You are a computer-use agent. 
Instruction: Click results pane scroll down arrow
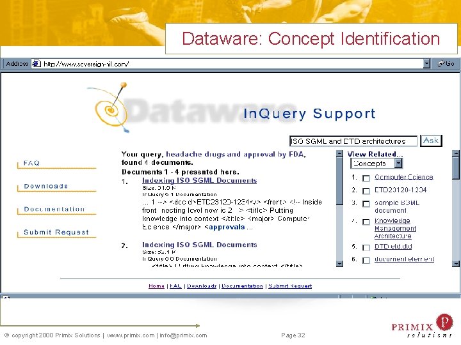[339, 263]
